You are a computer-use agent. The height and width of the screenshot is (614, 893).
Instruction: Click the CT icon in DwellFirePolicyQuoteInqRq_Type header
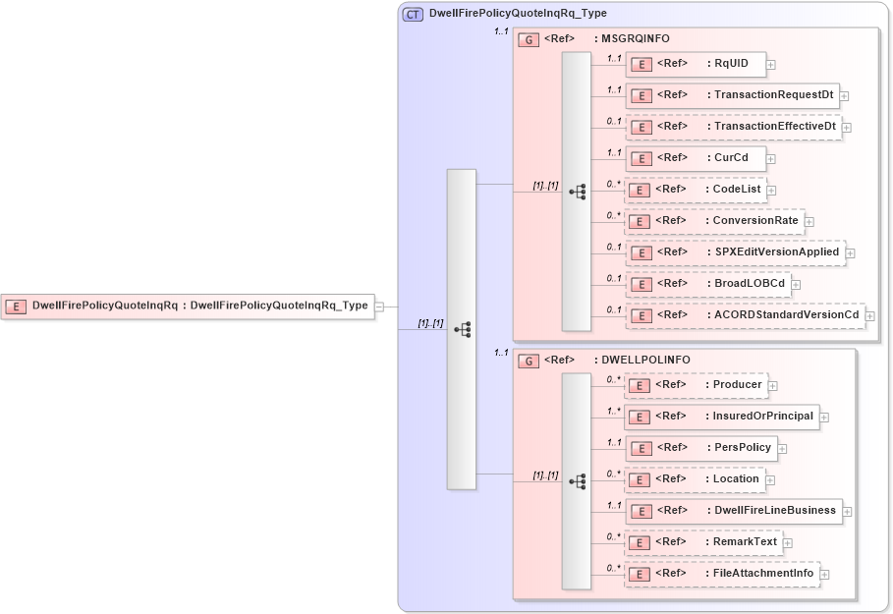pos(413,14)
